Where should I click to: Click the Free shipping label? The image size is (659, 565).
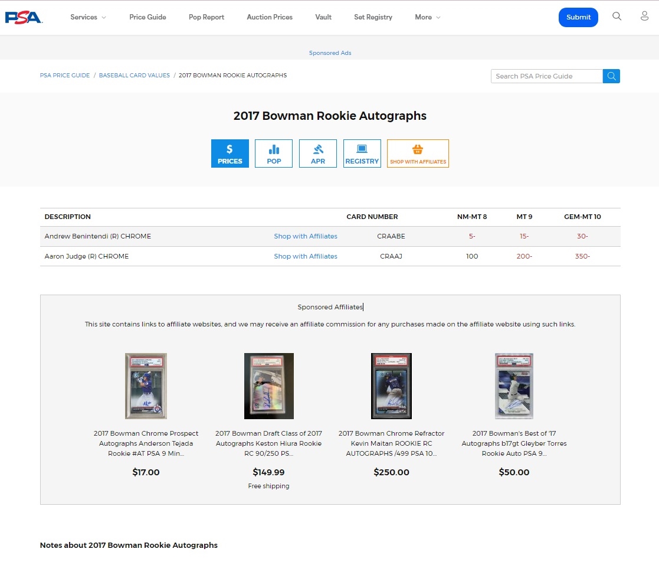pos(268,486)
